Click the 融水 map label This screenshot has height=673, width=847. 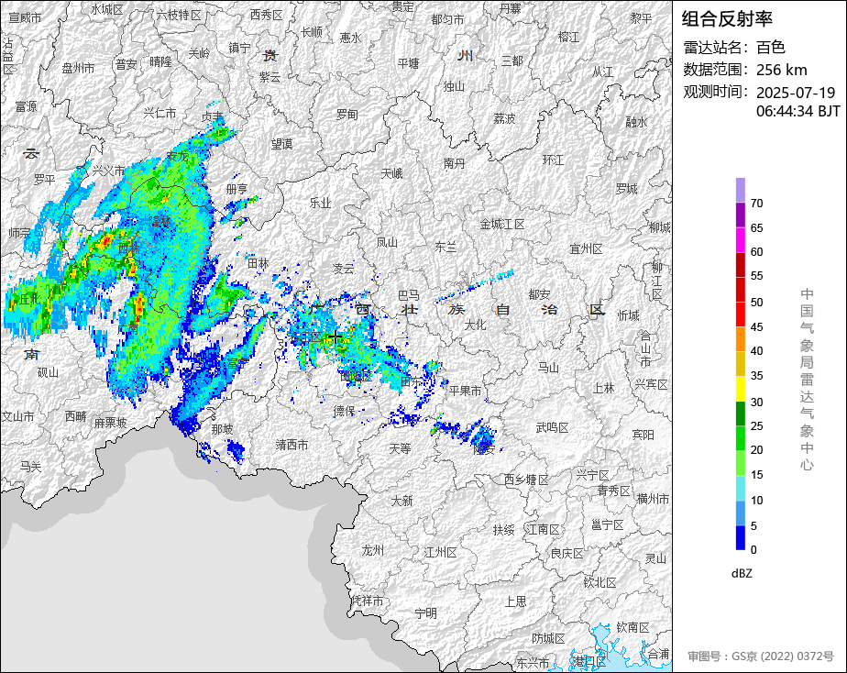636,122
